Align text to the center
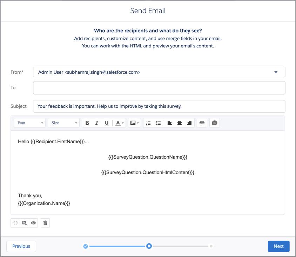Image resolution: width=296 pixels, height=257 pixels. click(180, 123)
